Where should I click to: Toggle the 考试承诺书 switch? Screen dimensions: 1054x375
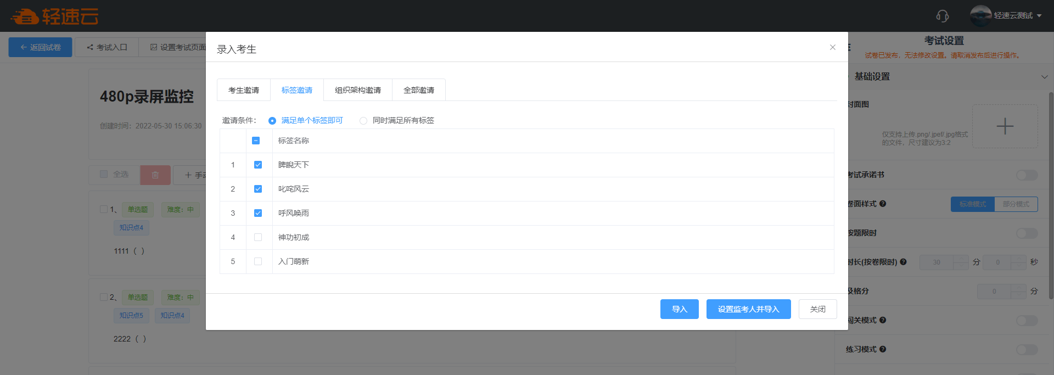(x=1027, y=175)
